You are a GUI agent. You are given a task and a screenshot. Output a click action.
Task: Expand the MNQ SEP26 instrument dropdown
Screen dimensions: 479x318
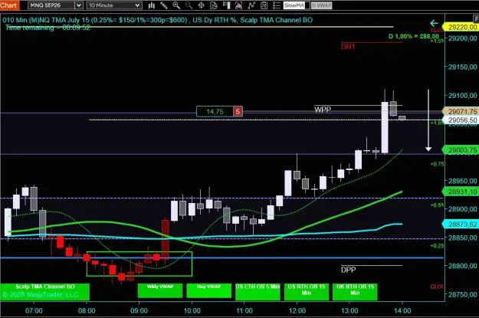pyautogui.click(x=79, y=5)
